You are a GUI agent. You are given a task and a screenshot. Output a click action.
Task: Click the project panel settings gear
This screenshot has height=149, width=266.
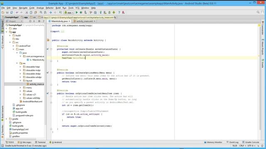(39, 21)
